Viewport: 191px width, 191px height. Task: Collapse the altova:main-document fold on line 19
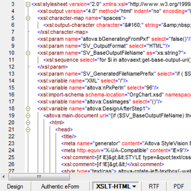point(28,115)
